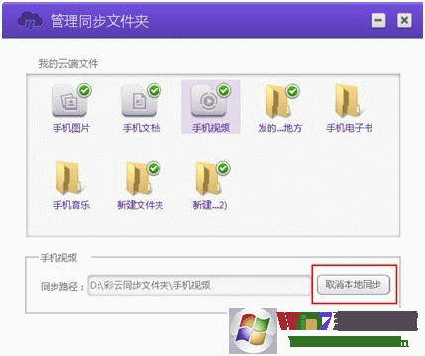Select the 手机图片 folder icon
The height and width of the screenshot is (356, 425).
[69, 101]
